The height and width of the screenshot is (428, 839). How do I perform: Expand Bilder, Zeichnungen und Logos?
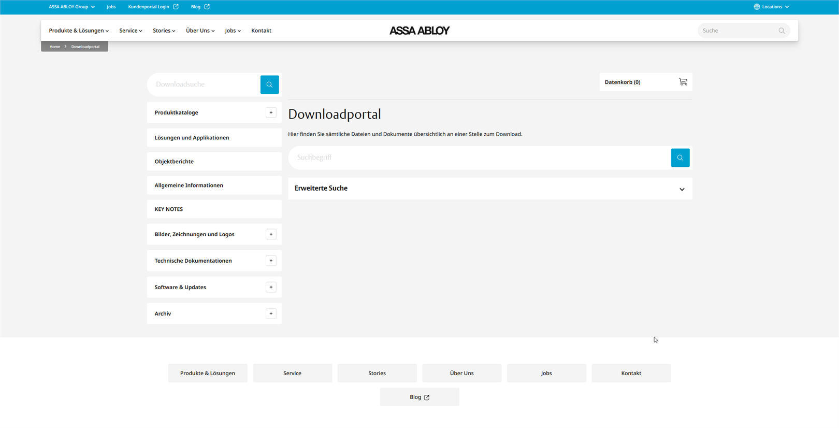[x=271, y=234]
